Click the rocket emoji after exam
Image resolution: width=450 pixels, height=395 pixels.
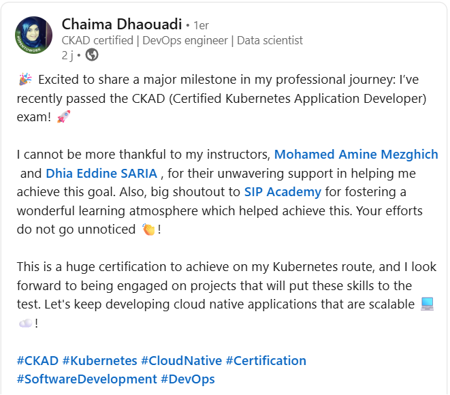63,117
